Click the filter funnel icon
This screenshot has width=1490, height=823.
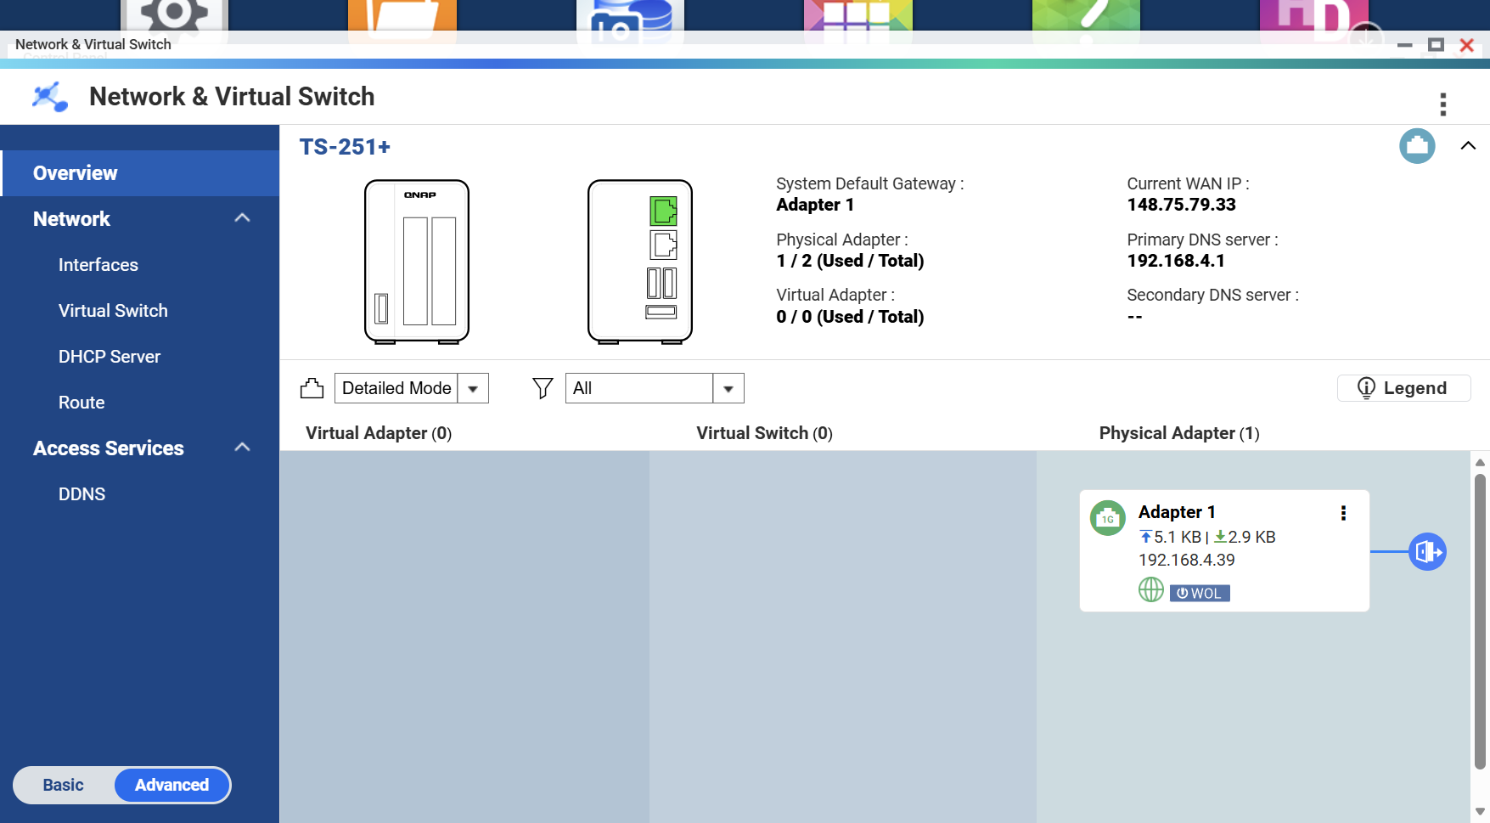(543, 388)
